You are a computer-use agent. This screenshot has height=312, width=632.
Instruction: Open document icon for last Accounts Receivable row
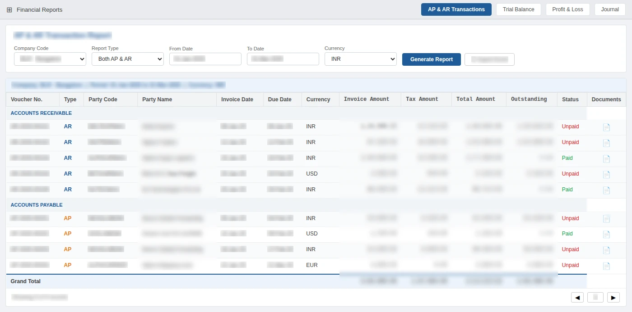606,190
